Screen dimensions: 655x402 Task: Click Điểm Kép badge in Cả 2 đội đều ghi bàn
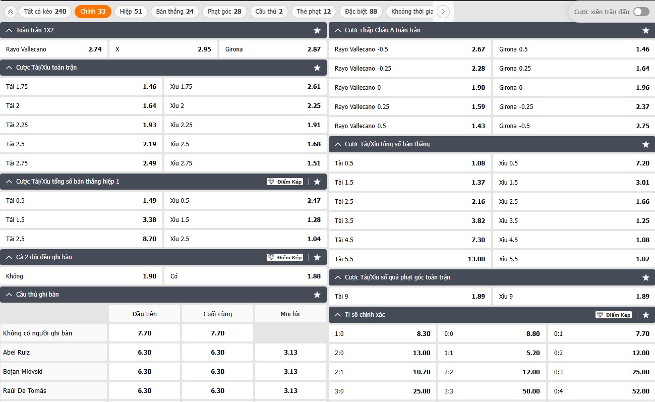(x=285, y=257)
